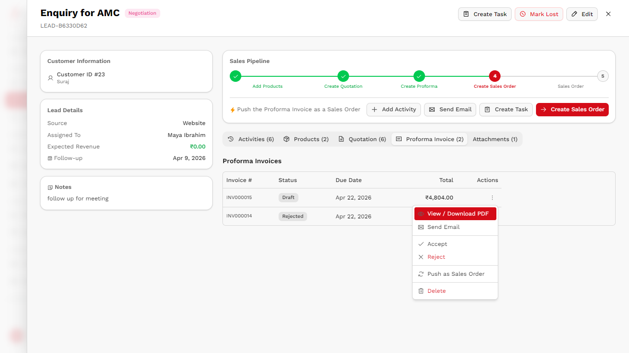Choose Reject from the invoice actions menu
Viewport: 629px width, 353px height.
pos(436,257)
